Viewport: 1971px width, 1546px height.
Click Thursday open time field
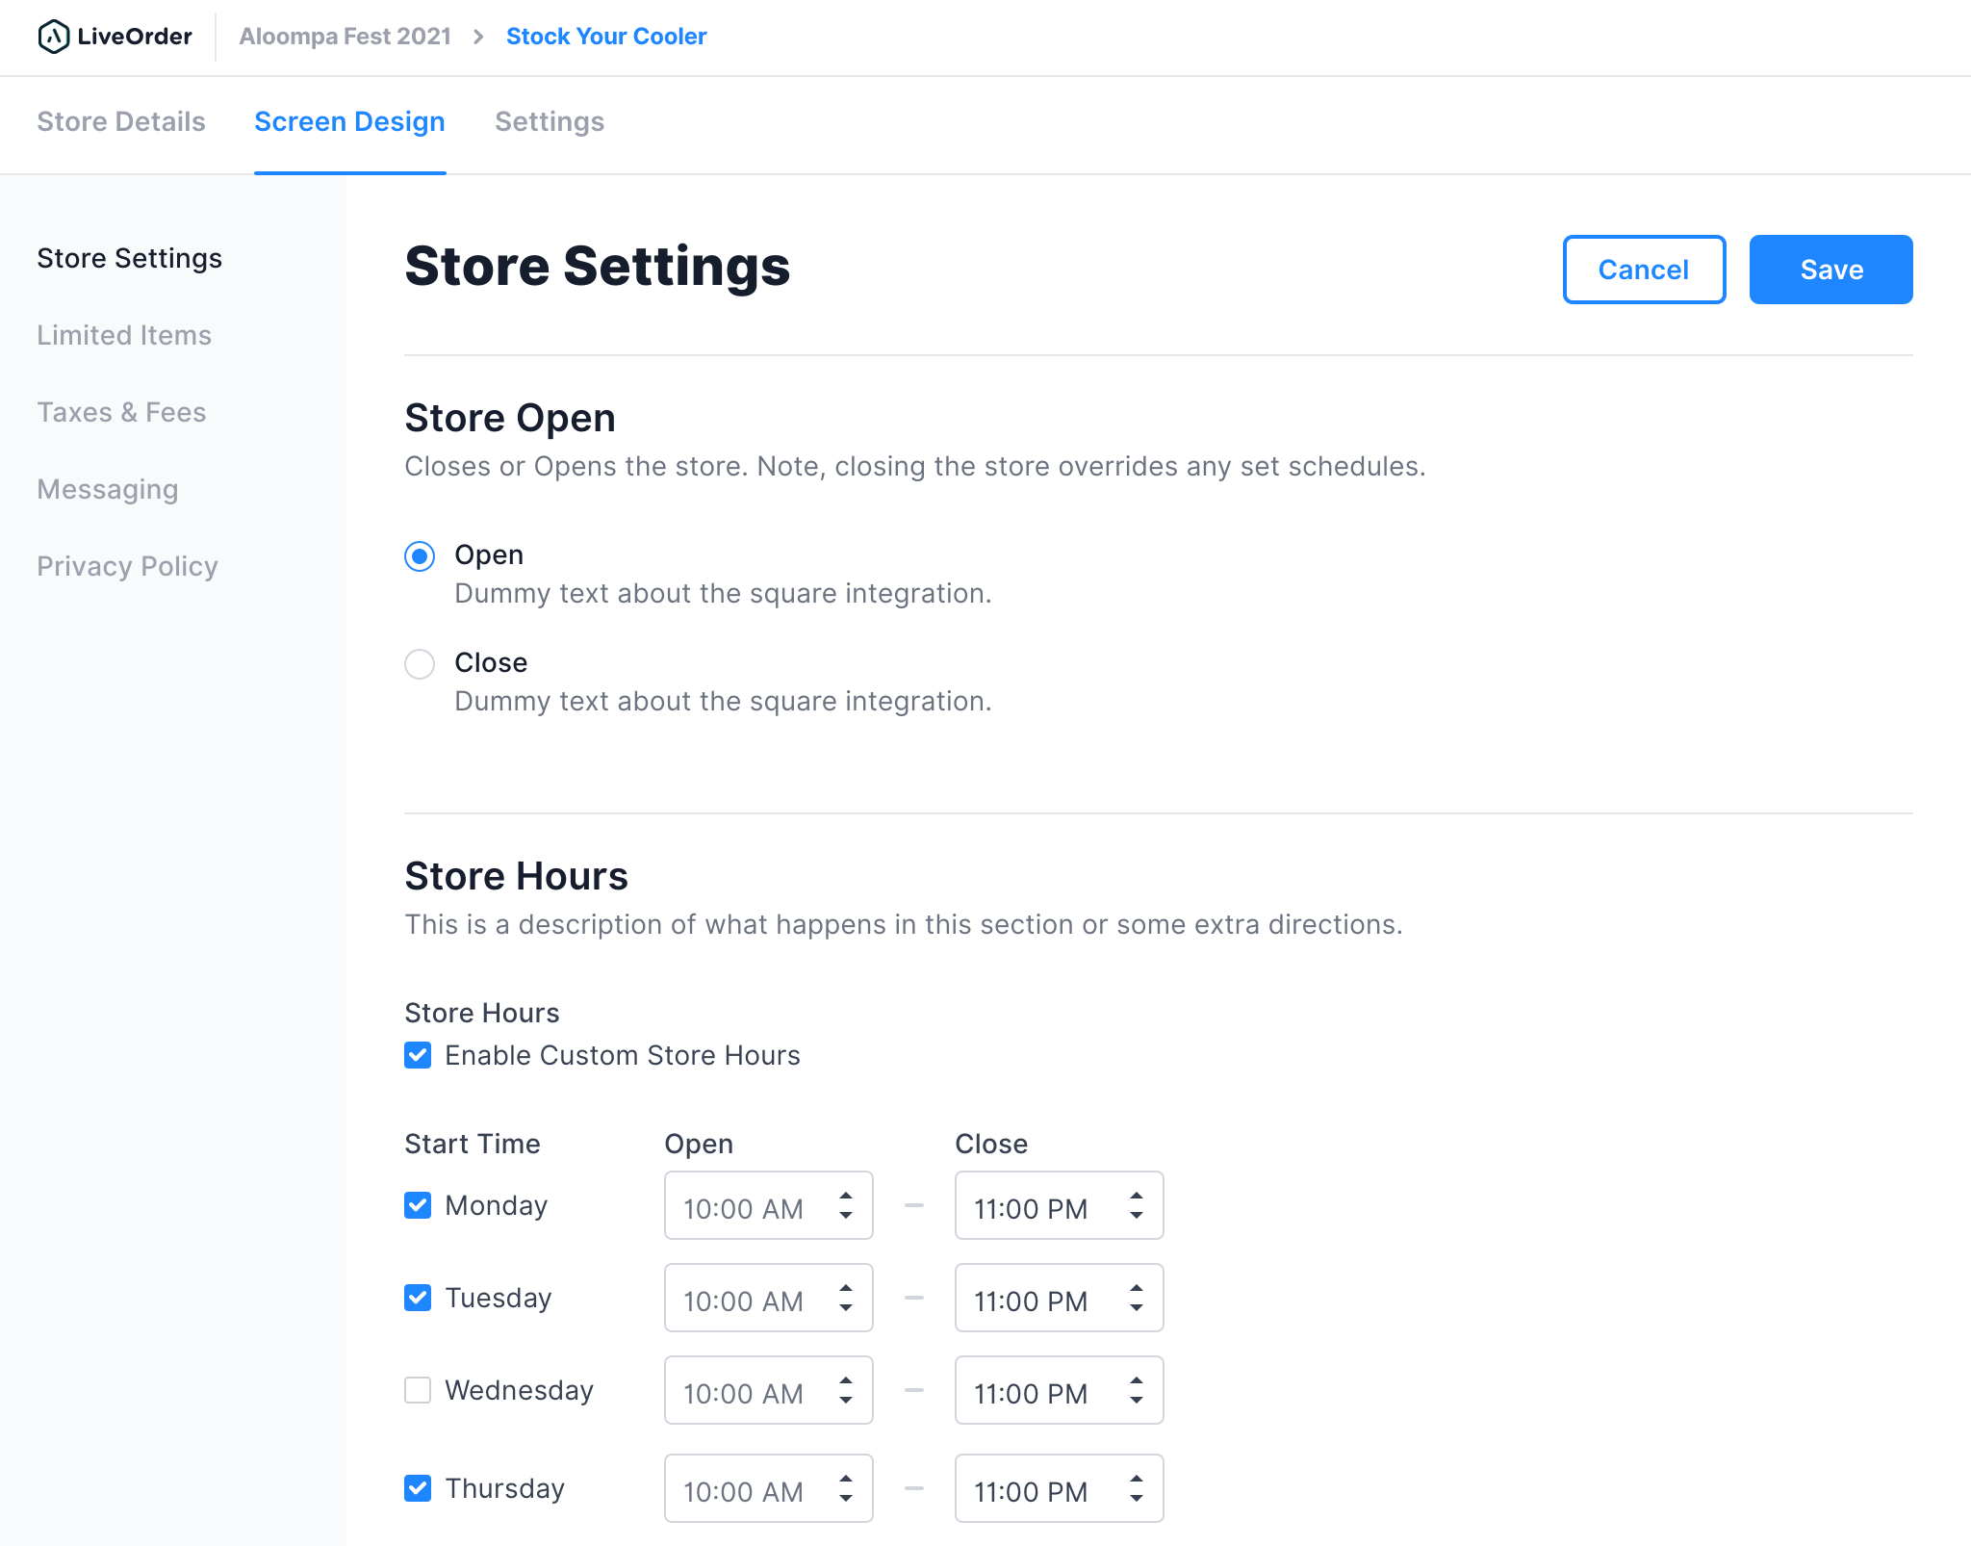(x=768, y=1488)
